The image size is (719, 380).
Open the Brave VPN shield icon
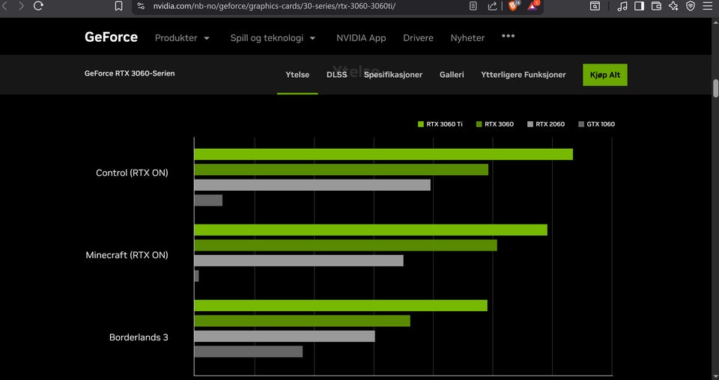[x=691, y=6]
